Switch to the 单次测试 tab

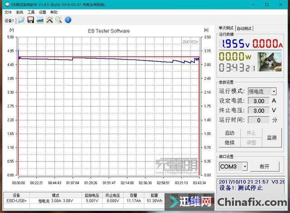coord(226,28)
